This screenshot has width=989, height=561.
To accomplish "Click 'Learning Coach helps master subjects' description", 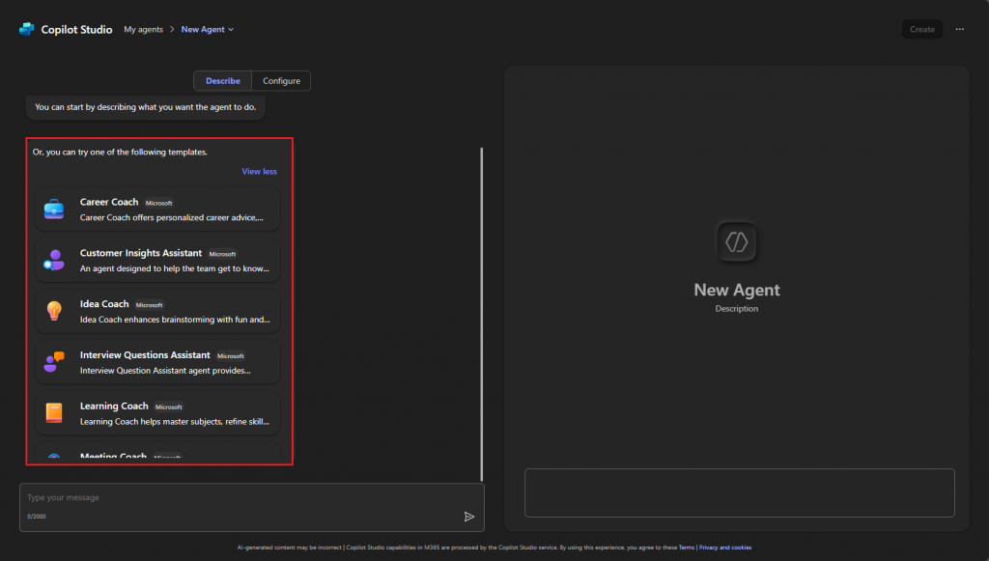I will point(175,422).
